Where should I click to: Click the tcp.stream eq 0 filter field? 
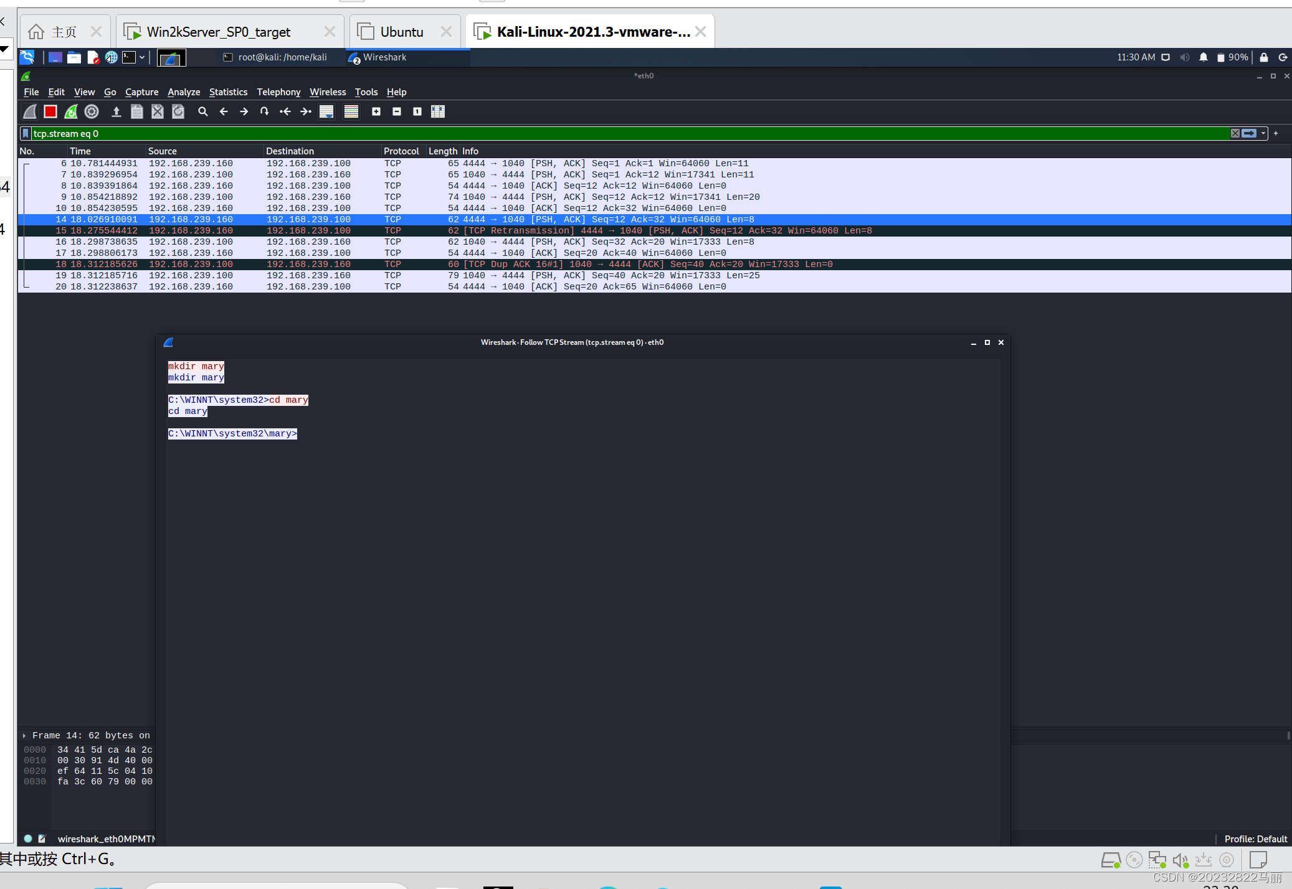tap(629, 133)
